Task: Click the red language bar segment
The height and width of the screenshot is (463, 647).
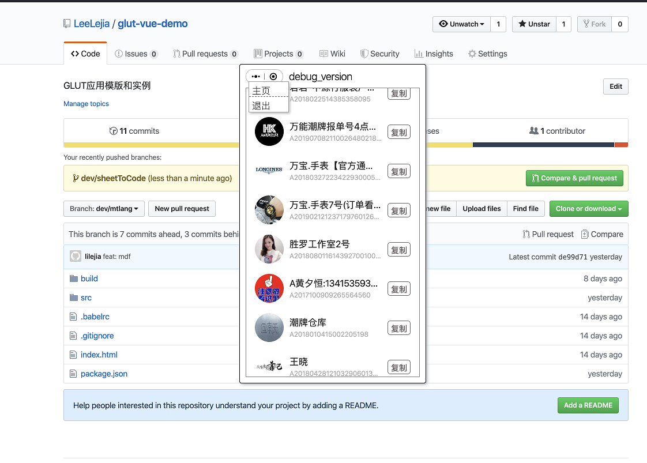Action: 621,145
